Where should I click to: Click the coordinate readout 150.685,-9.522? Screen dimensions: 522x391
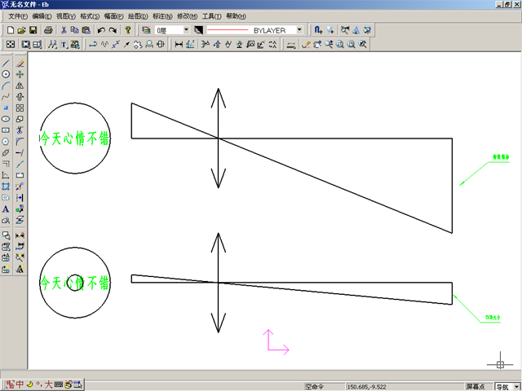366,387
